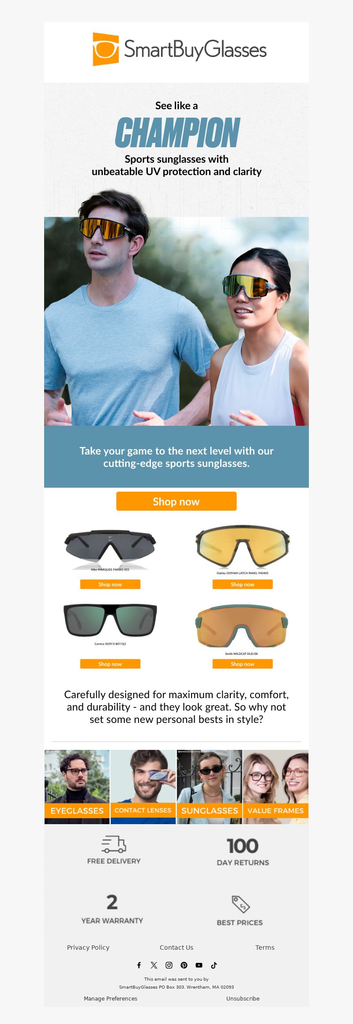Click the free delivery truck icon

coord(114,844)
